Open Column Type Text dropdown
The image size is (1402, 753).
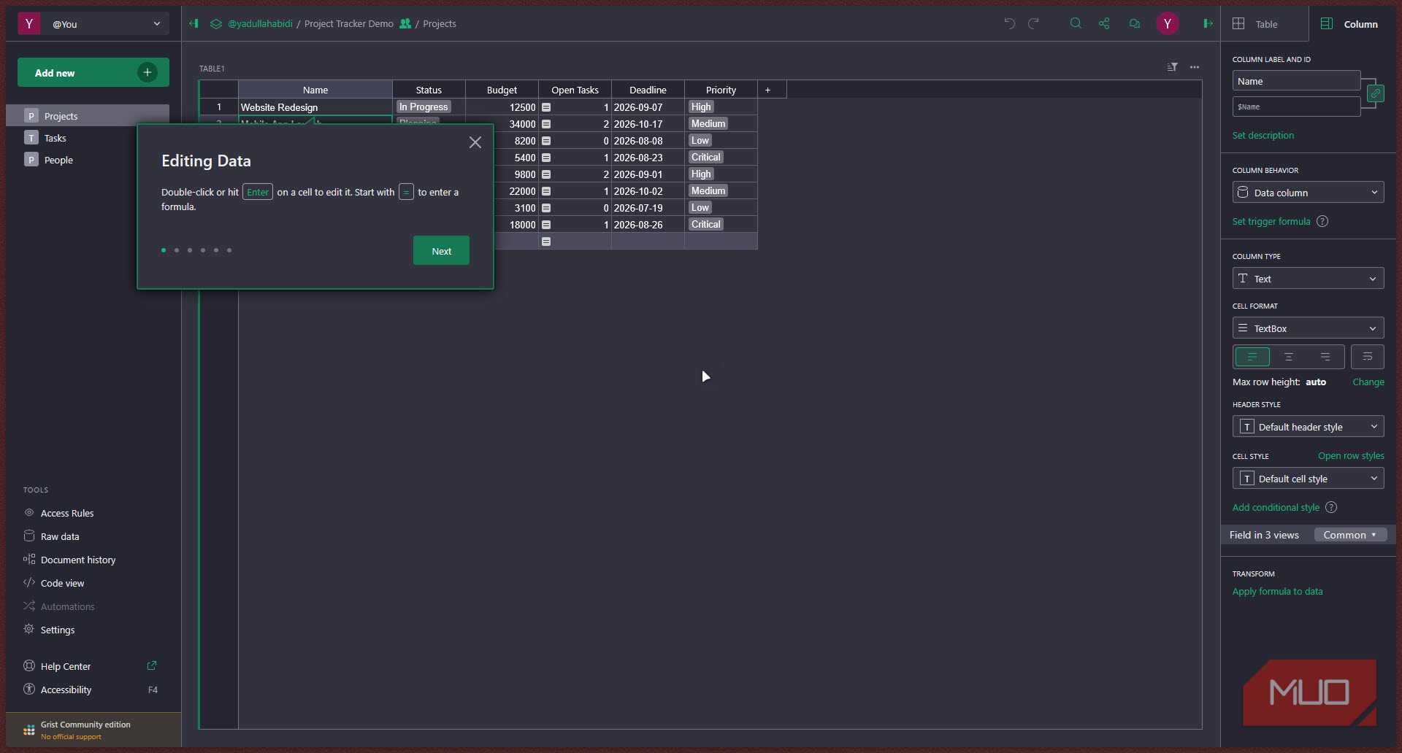[1308, 279]
